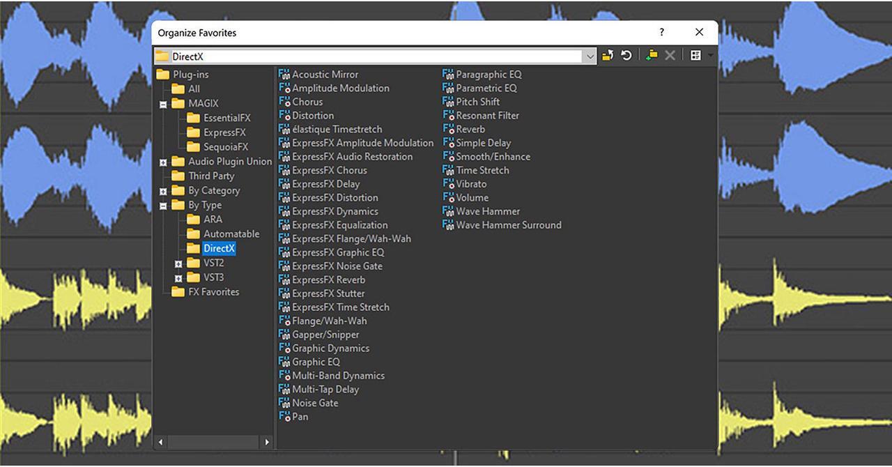Select the Multi-Band Dynamics plug-in icon
The width and height of the screenshot is (892, 467).
pyautogui.click(x=284, y=376)
